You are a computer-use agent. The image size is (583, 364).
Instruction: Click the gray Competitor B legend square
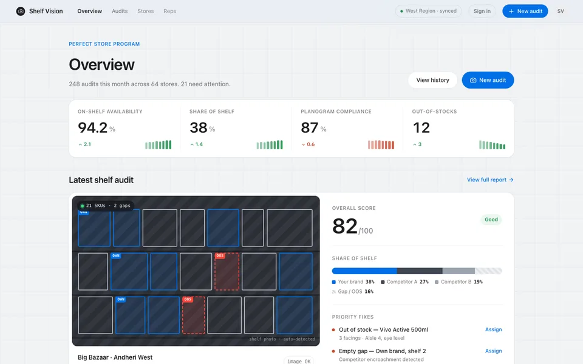(x=437, y=282)
